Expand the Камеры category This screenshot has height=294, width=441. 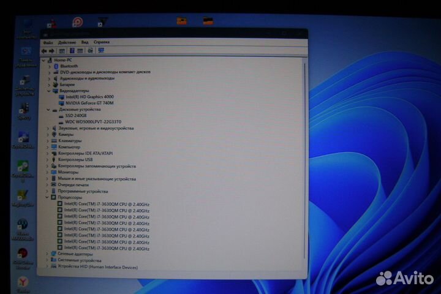(x=48, y=135)
